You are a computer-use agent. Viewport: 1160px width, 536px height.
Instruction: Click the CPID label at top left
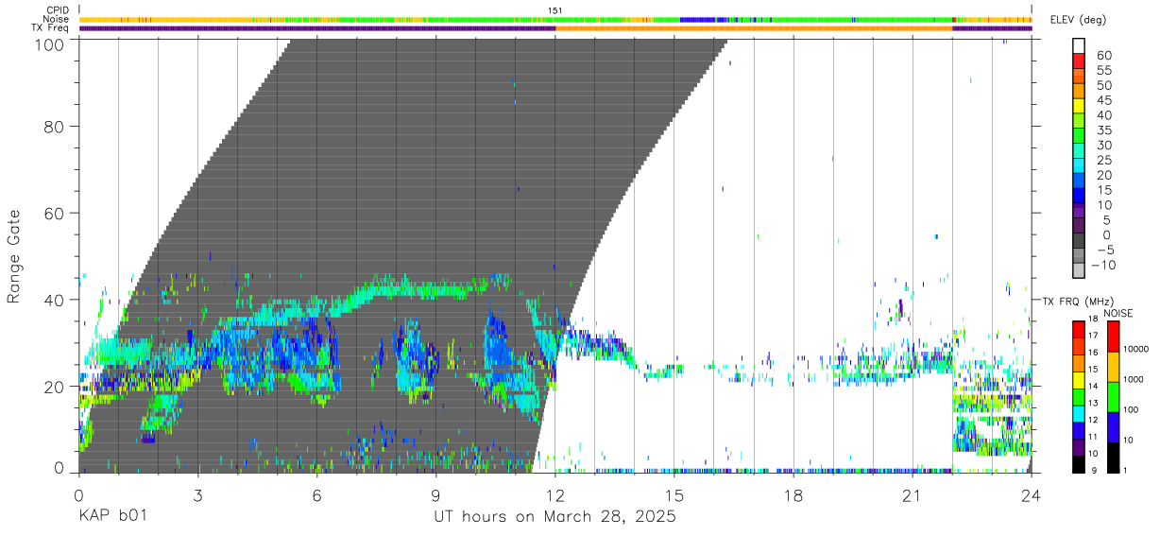58,10
